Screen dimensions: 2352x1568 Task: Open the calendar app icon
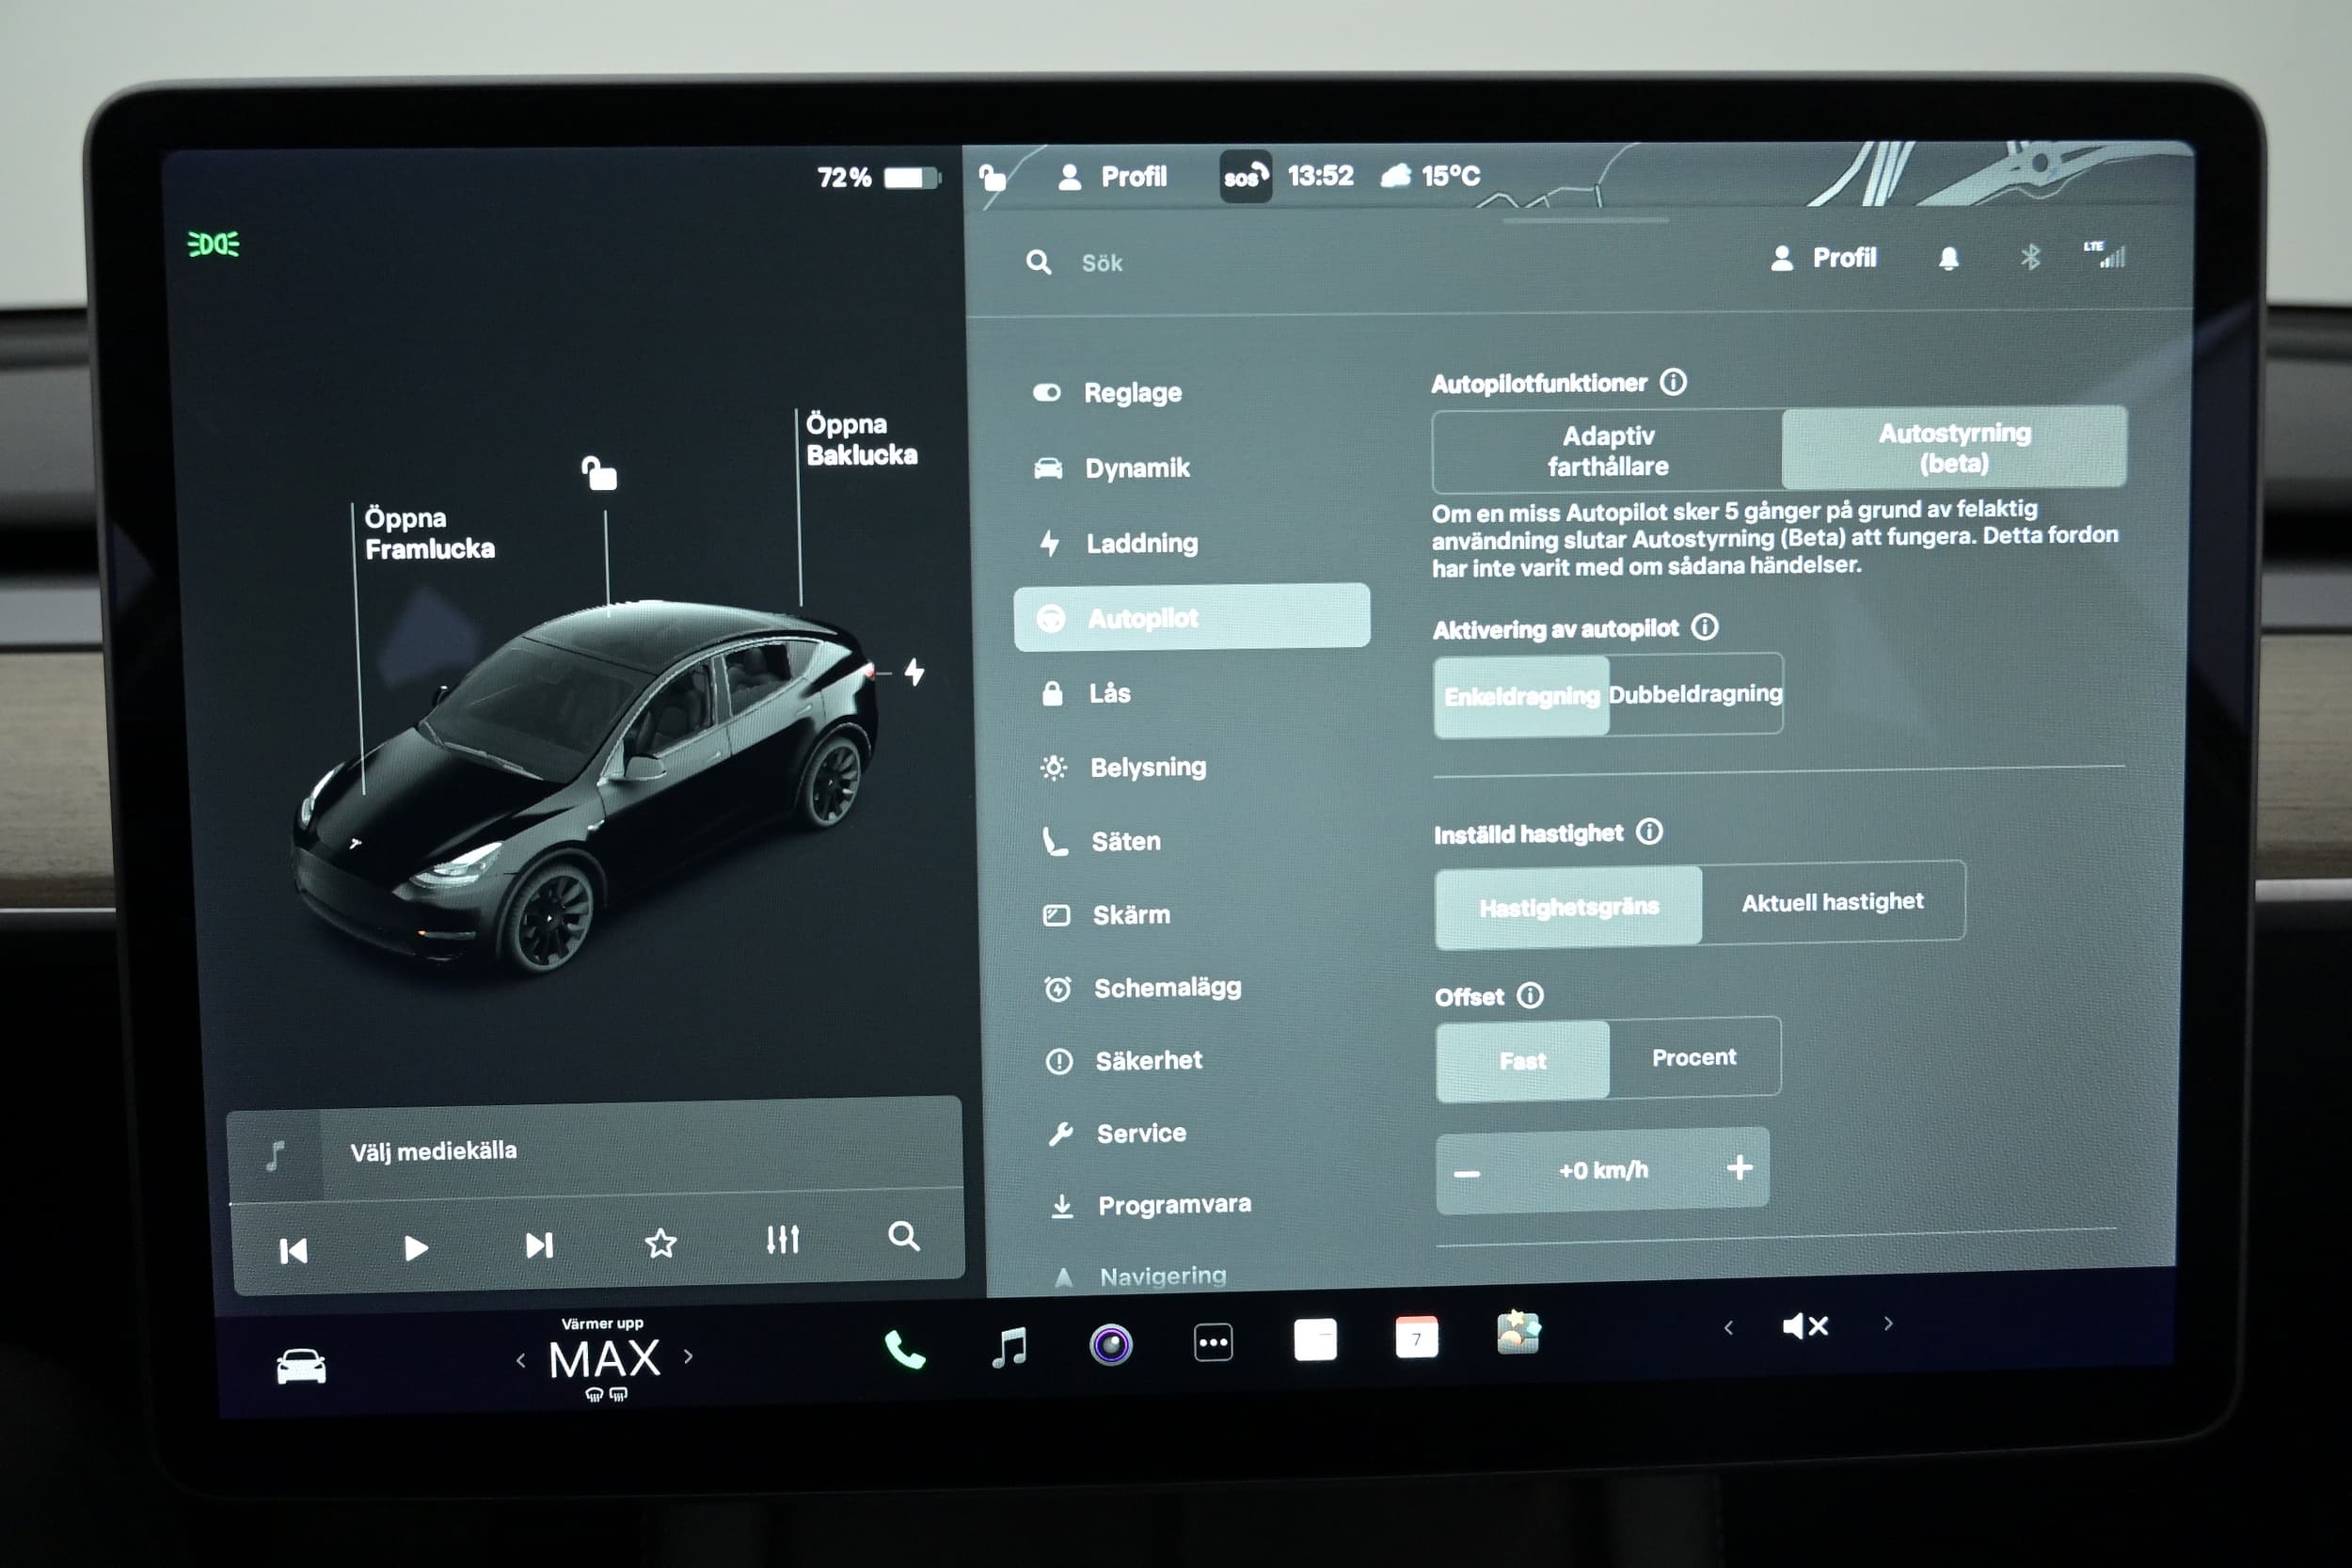click(x=1416, y=1337)
